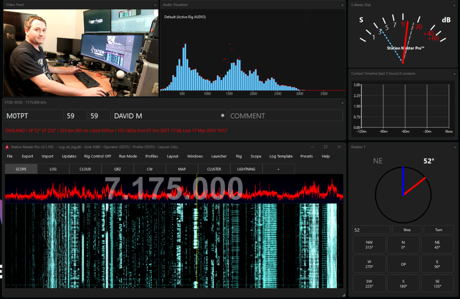460x299 pixels.
Task: Click the S-meter dial gauge
Action: 403,38
